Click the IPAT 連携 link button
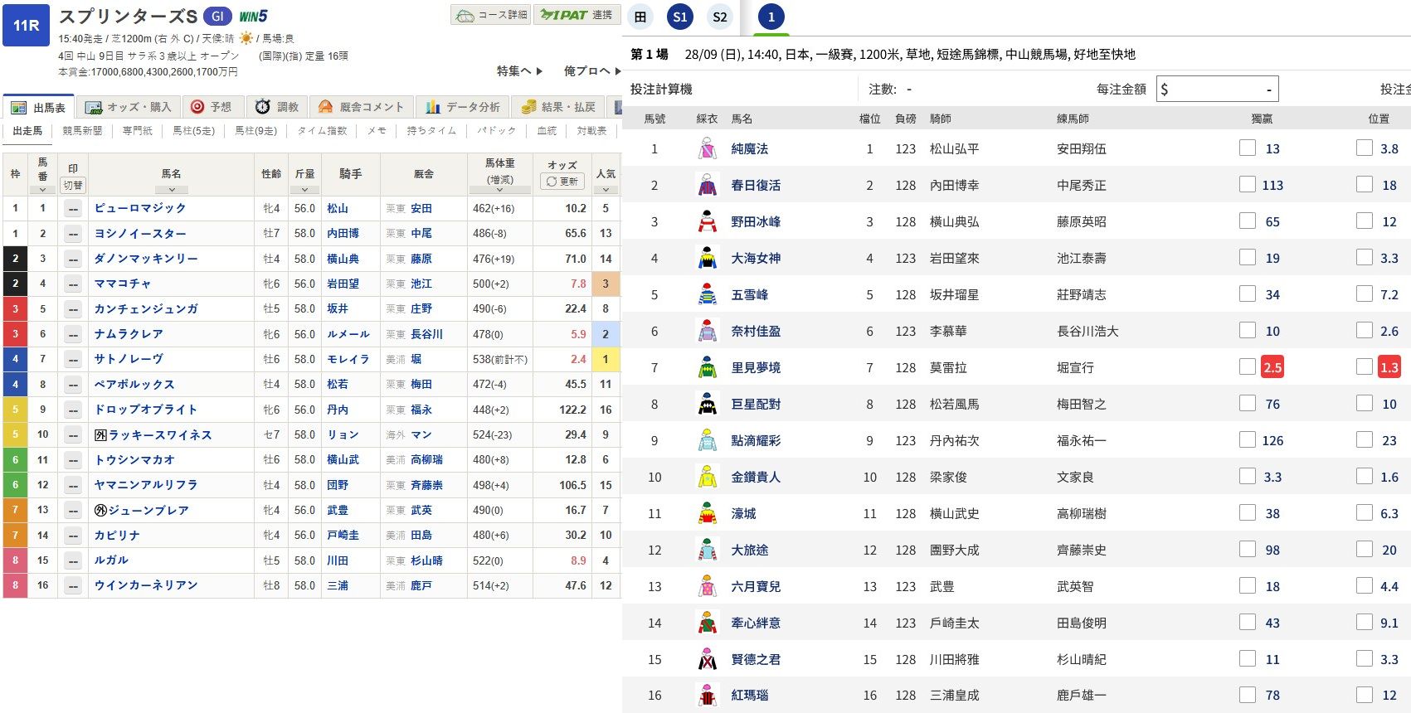The image size is (1411, 713). pos(577,15)
